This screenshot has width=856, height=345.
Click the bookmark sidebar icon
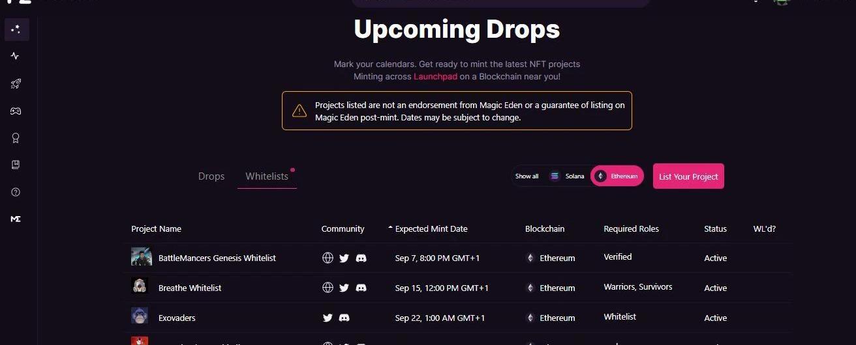click(16, 165)
